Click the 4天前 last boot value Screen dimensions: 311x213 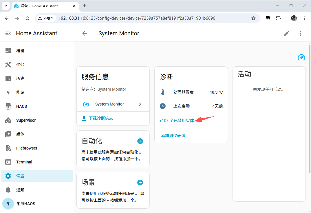217,106
